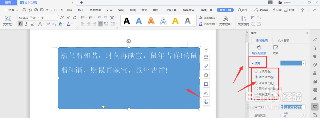Click 分享 share button
Viewport: 320px width, 118px height.
click(x=277, y=10)
